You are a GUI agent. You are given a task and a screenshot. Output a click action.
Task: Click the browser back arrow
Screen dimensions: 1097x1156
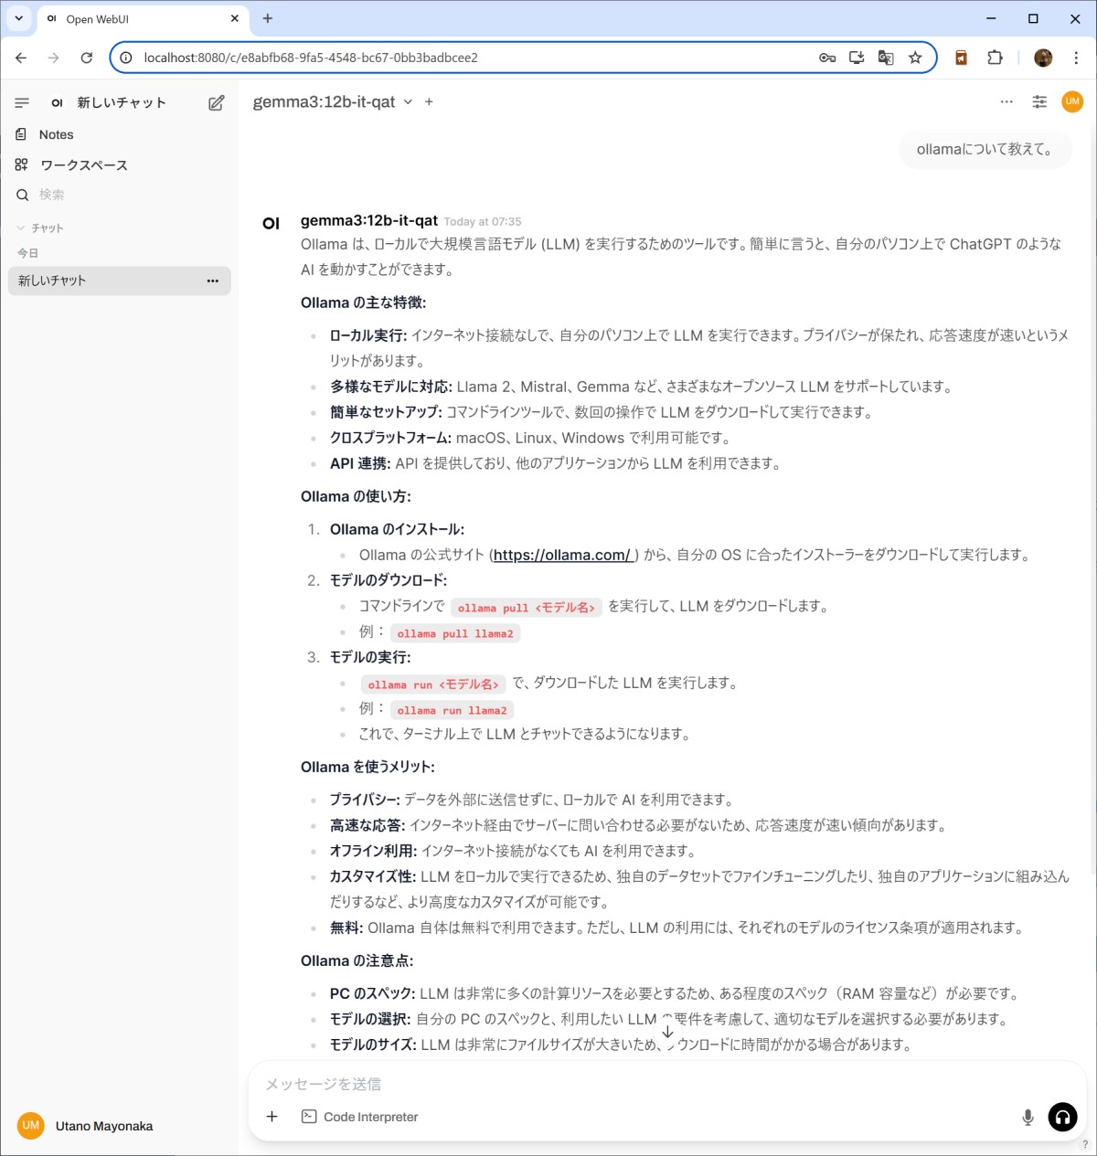point(21,58)
